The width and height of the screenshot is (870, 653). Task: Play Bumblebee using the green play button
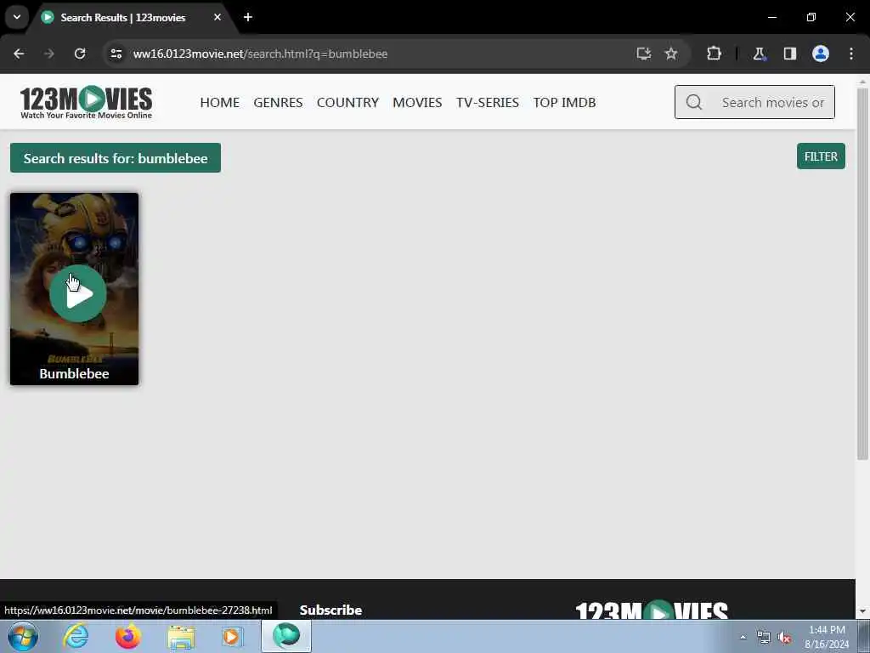[x=77, y=293]
